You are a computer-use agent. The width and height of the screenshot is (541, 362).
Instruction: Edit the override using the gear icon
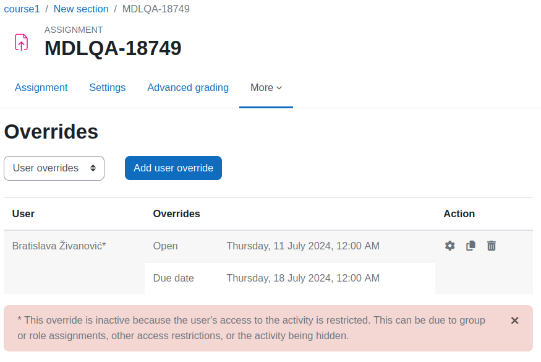tap(449, 246)
